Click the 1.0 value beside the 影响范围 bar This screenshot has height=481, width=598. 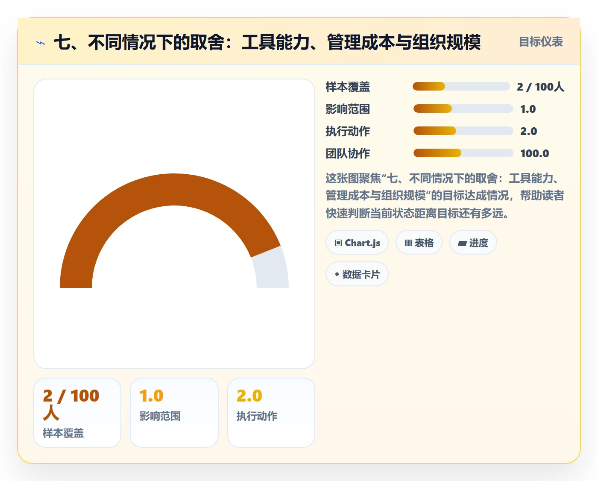tap(528, 109)
